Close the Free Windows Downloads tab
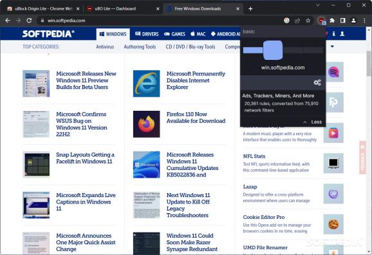Viewport: 372px width, 255px height. click(x=237, y=9)
